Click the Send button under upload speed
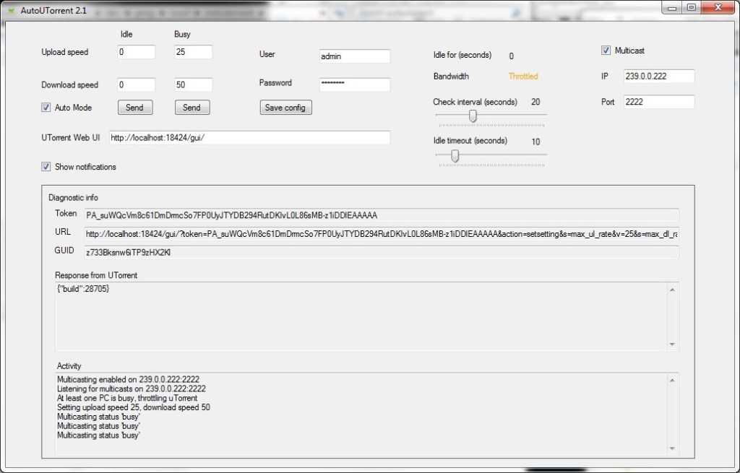Screen dimensions: 740x473 (134, 107)
